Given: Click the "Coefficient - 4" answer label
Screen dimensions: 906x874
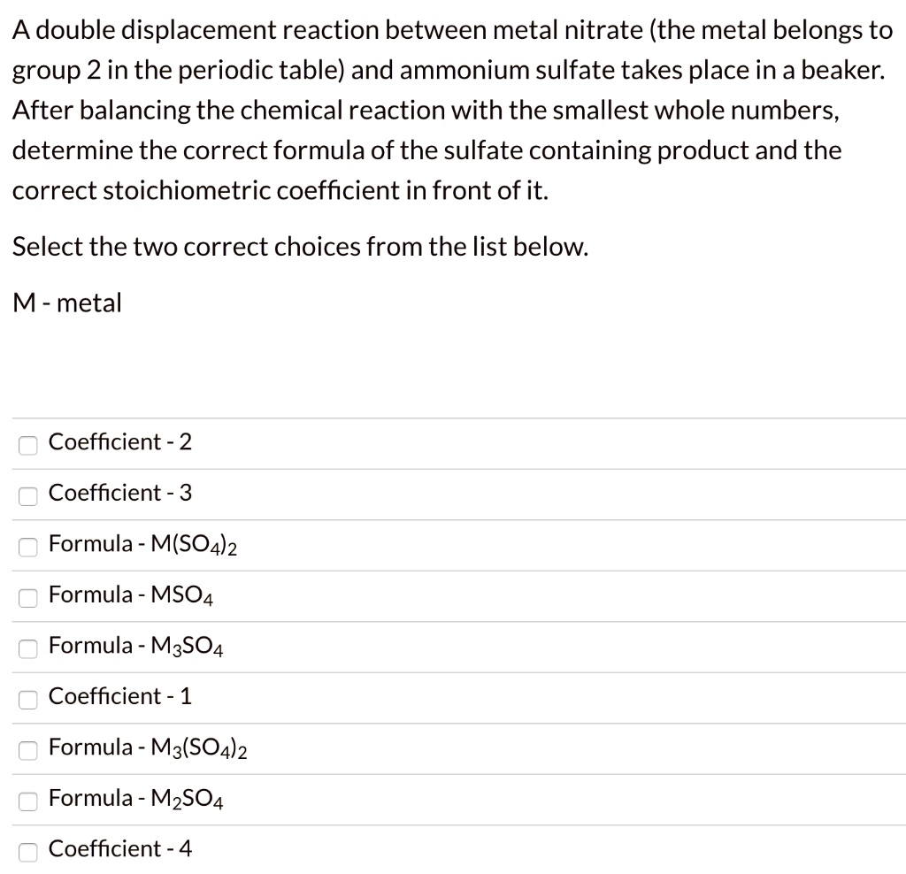Looking at the screenshot, I should click(x=119, y=849).
